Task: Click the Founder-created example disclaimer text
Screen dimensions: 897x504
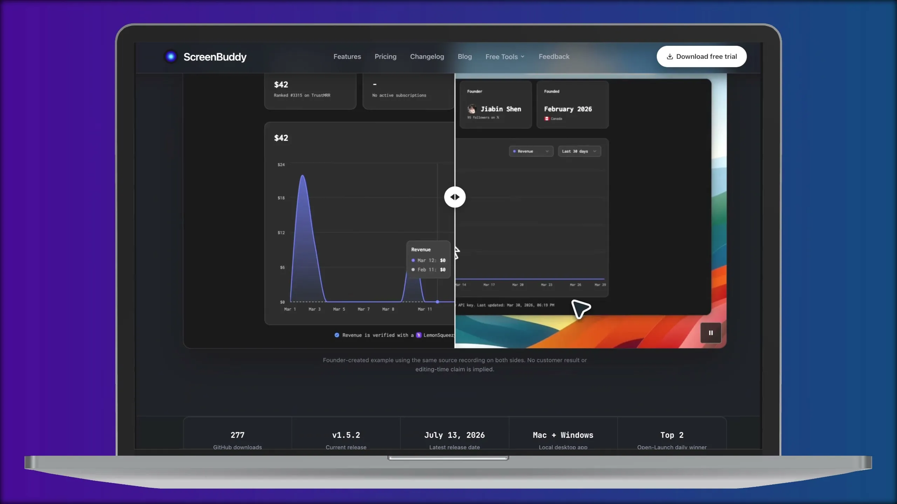Action: [x=454, y=365]
